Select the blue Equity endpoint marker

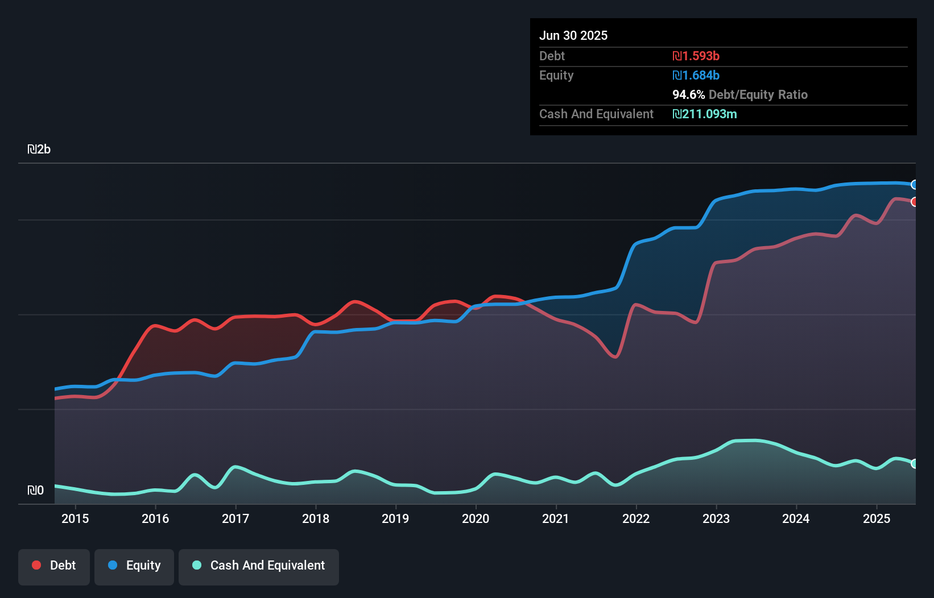[914, 185]
